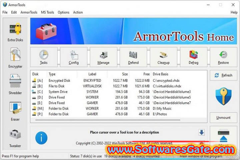Select the system drive C: icon

tap(34, 92)
